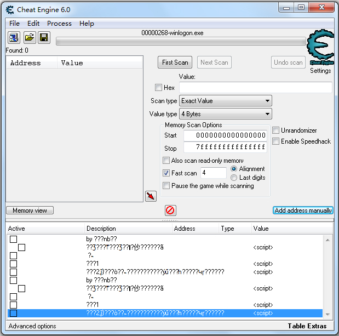Click the Active column header
339x336 pixels.
pos(45,229)
